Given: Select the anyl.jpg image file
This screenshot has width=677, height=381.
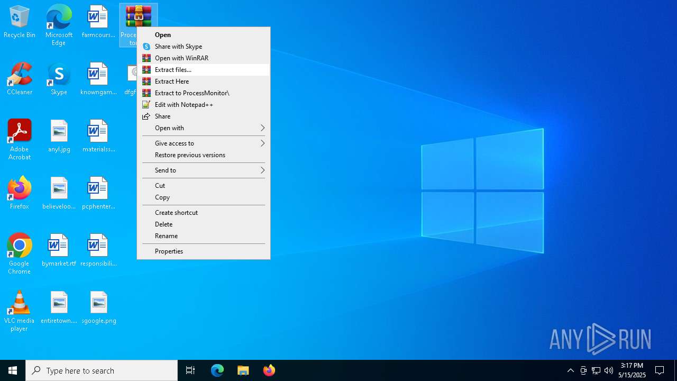Looking at the screenshot, I should pos(59,137).
